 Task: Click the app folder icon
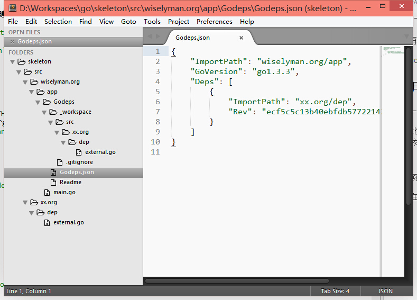click(40, 92)
